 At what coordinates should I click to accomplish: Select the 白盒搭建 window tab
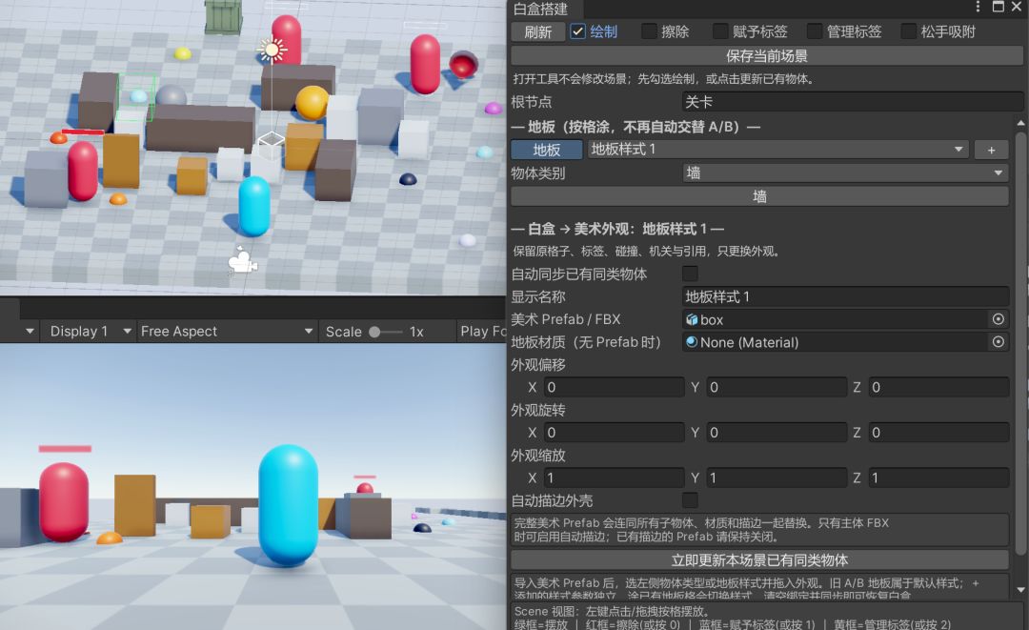click(540, 9)
